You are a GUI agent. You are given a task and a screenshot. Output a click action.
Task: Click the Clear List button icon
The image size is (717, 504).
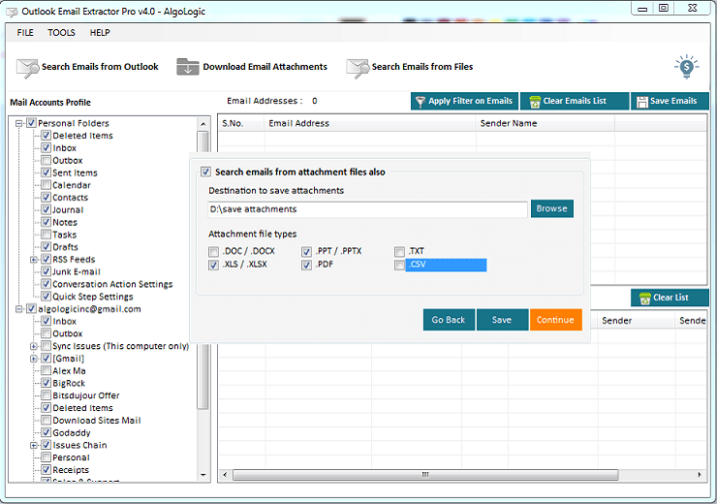click(643, 298)
